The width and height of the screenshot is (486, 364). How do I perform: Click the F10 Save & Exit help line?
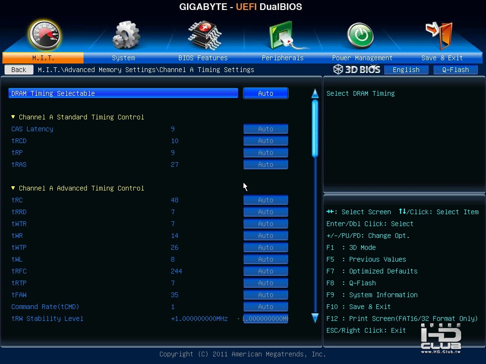pos(359,307)
